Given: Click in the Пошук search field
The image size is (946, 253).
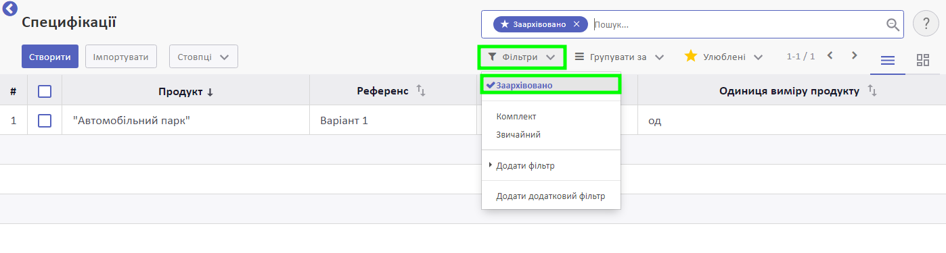Looking at the screenshot, I should click(738, 24).
